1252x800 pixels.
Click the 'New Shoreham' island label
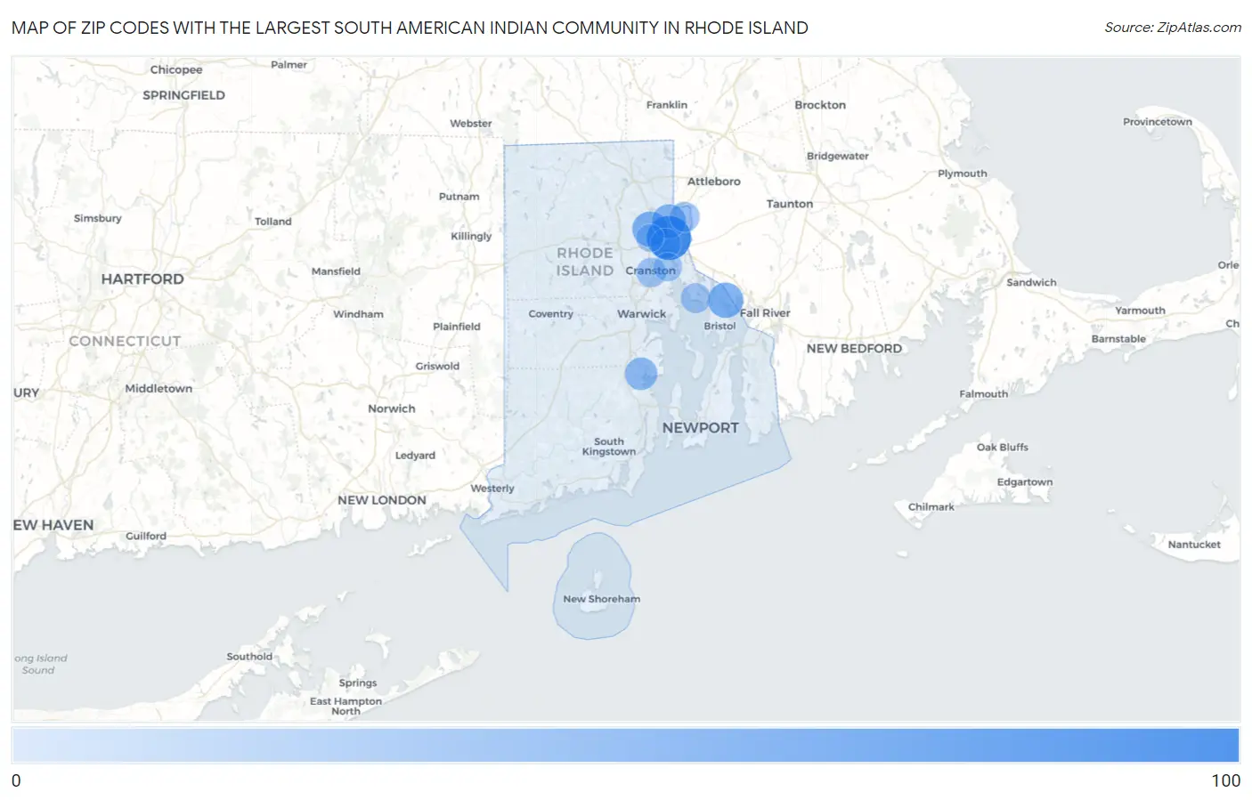click(x=601, y=599)
